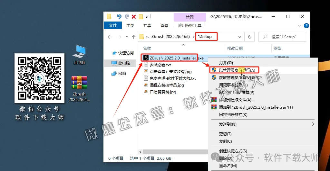The image size is (330, 171).
Task: Click Zbrush 2025.2(64bit) in address path
Action: pos(170,37)
